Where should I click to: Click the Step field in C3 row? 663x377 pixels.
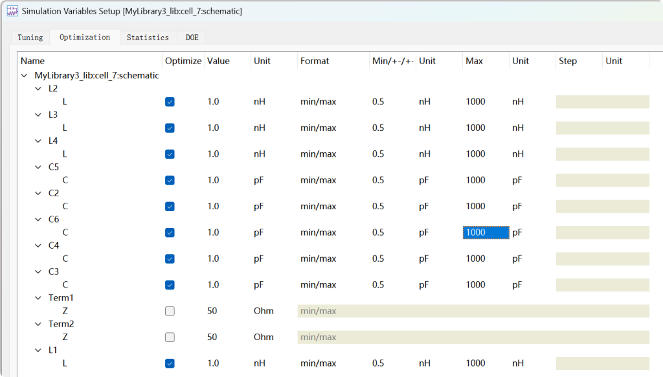coord(579,285)
